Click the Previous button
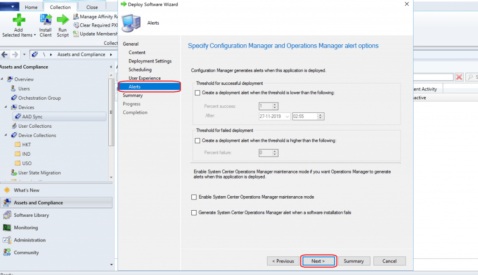Image resolution: width=478 pixels, height=275 pixels. point(283,261)
